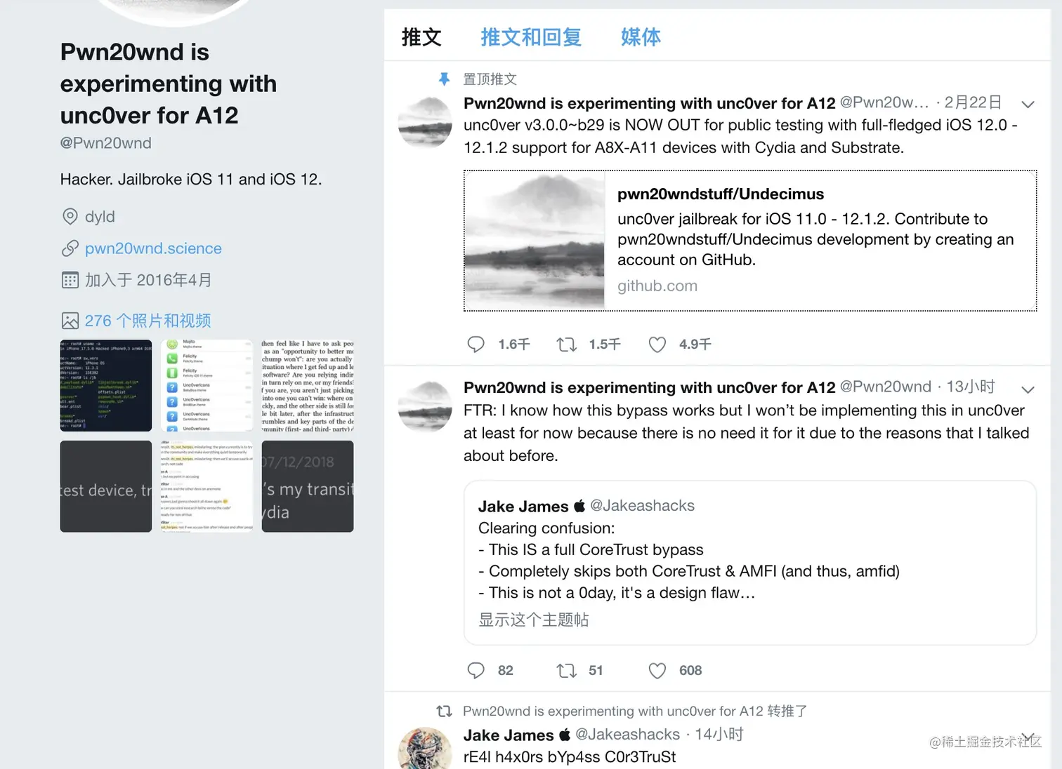Retweet the FTR bypass tweet

point(566,671)
